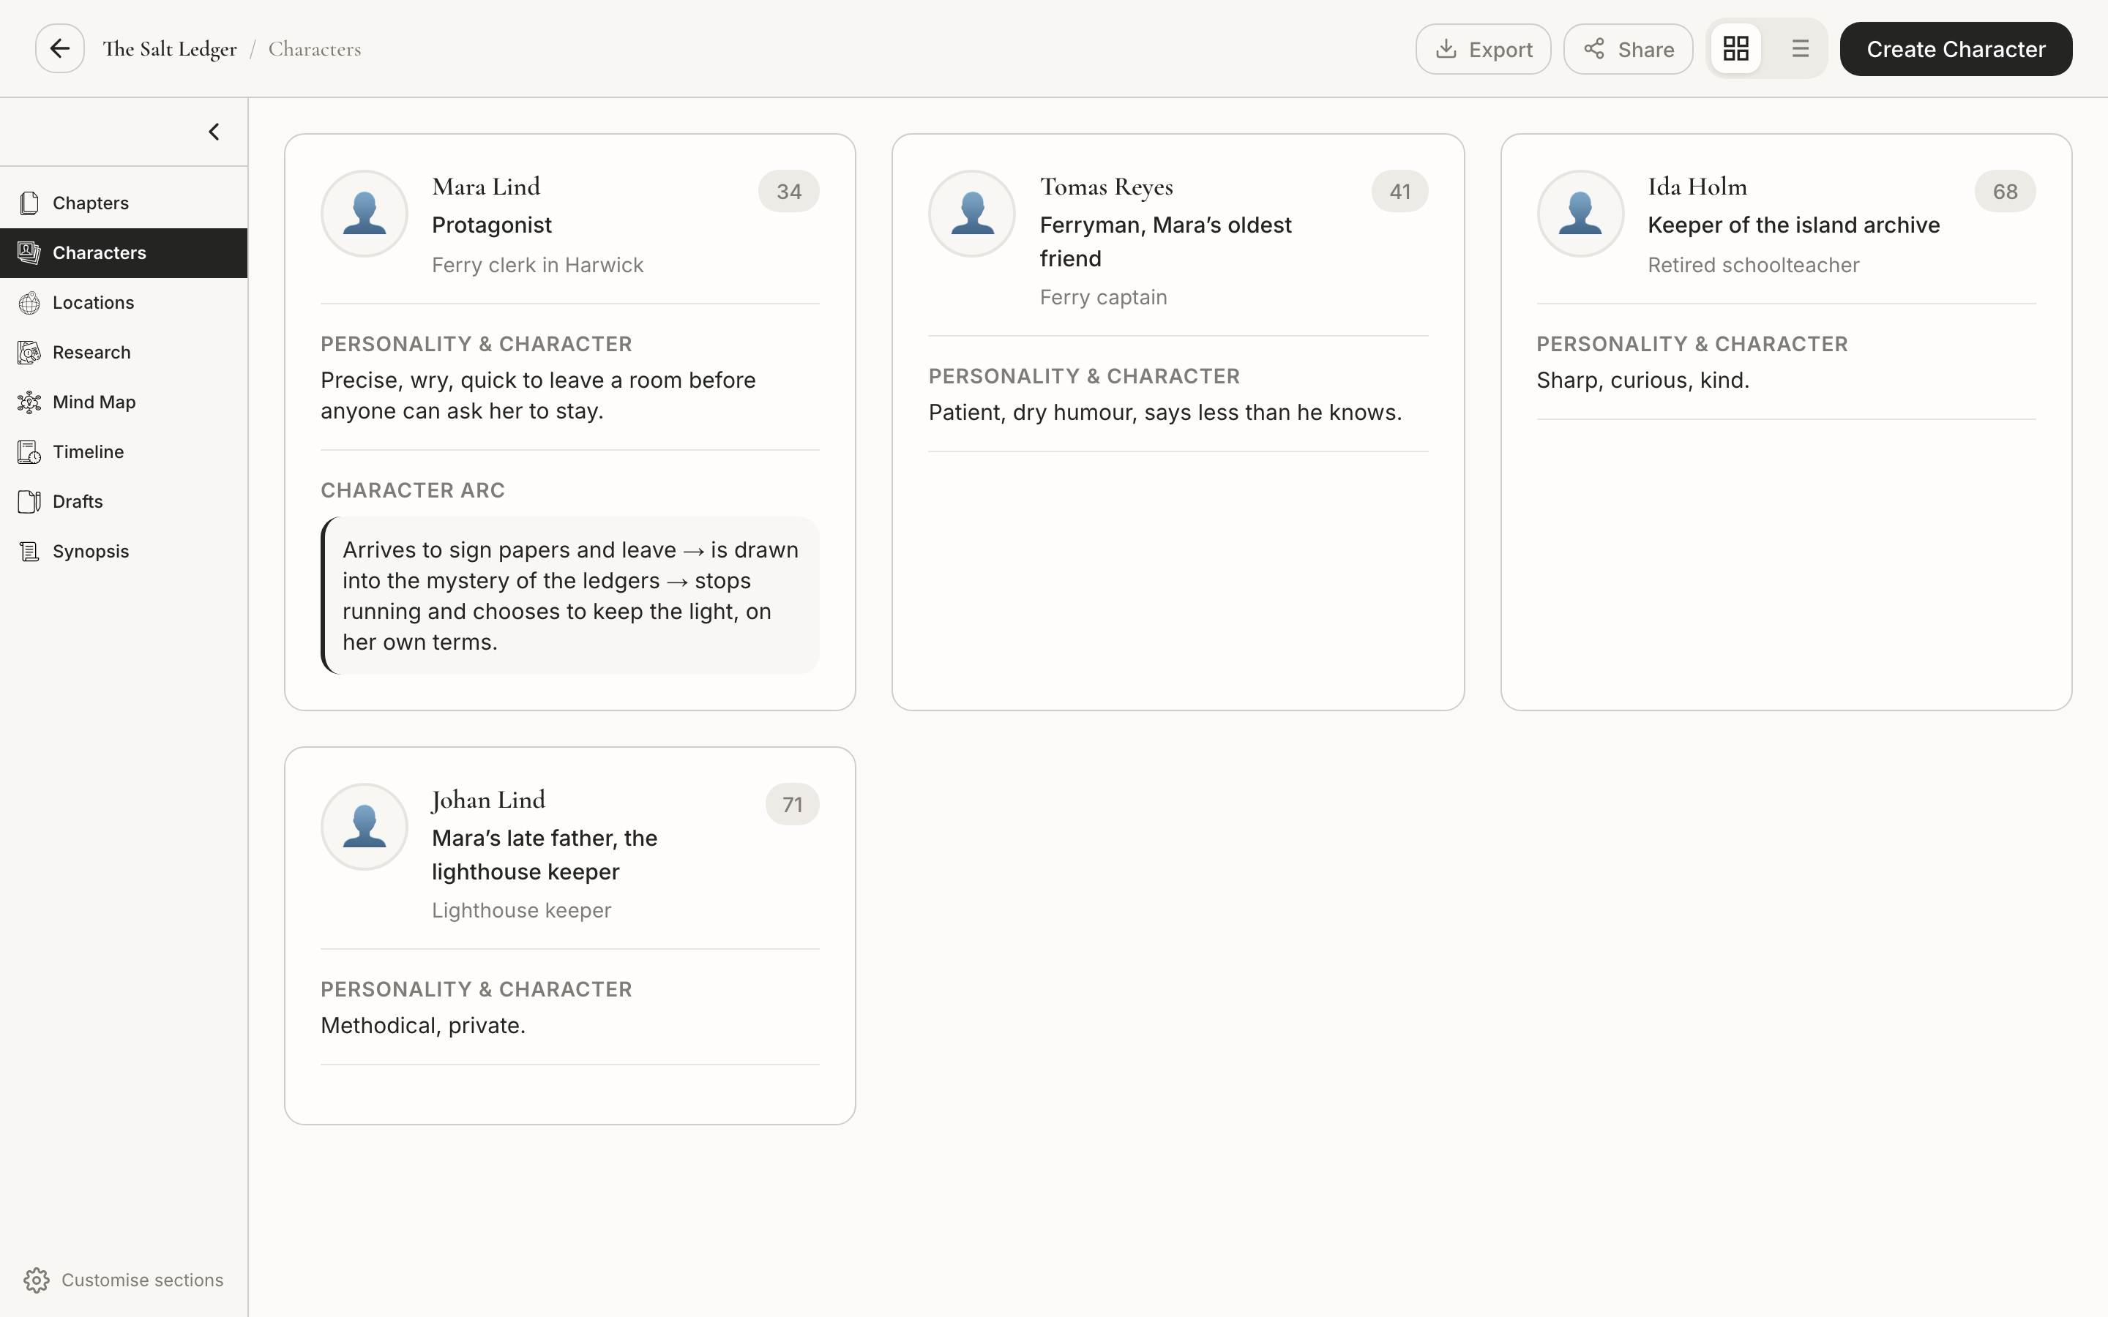Viewport: 2108px width, 1317px height.
Task: Open Tomas Reyes character card
Action: [1178, 421]
